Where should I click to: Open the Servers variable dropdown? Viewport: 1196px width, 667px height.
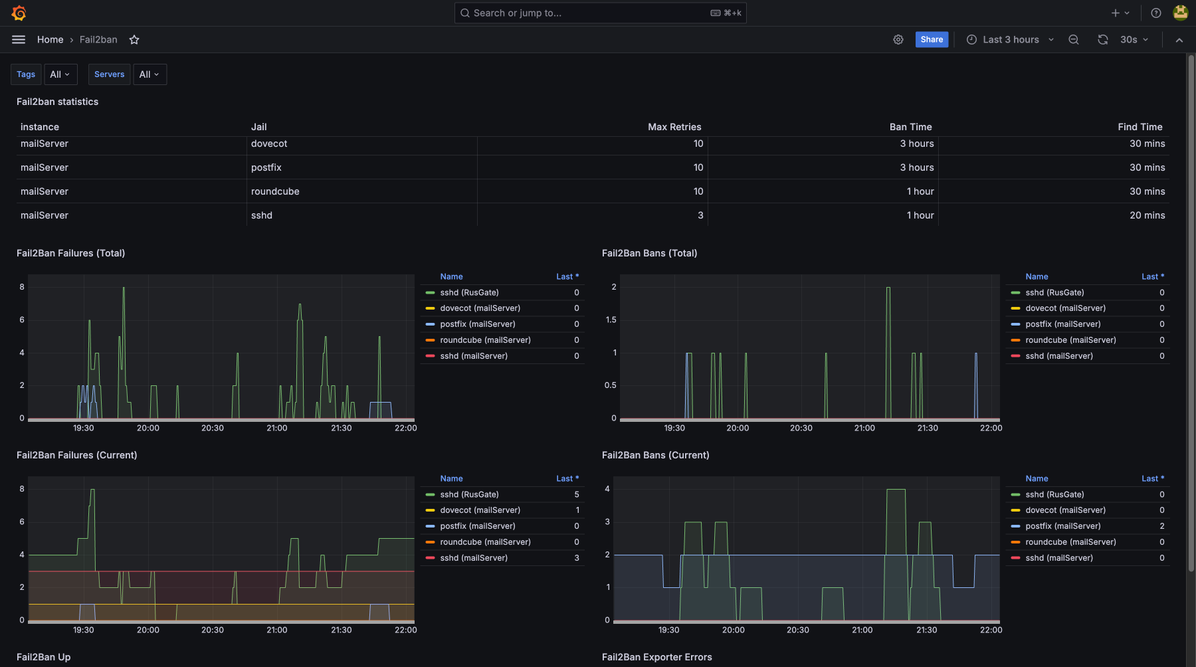pos(149,74)
